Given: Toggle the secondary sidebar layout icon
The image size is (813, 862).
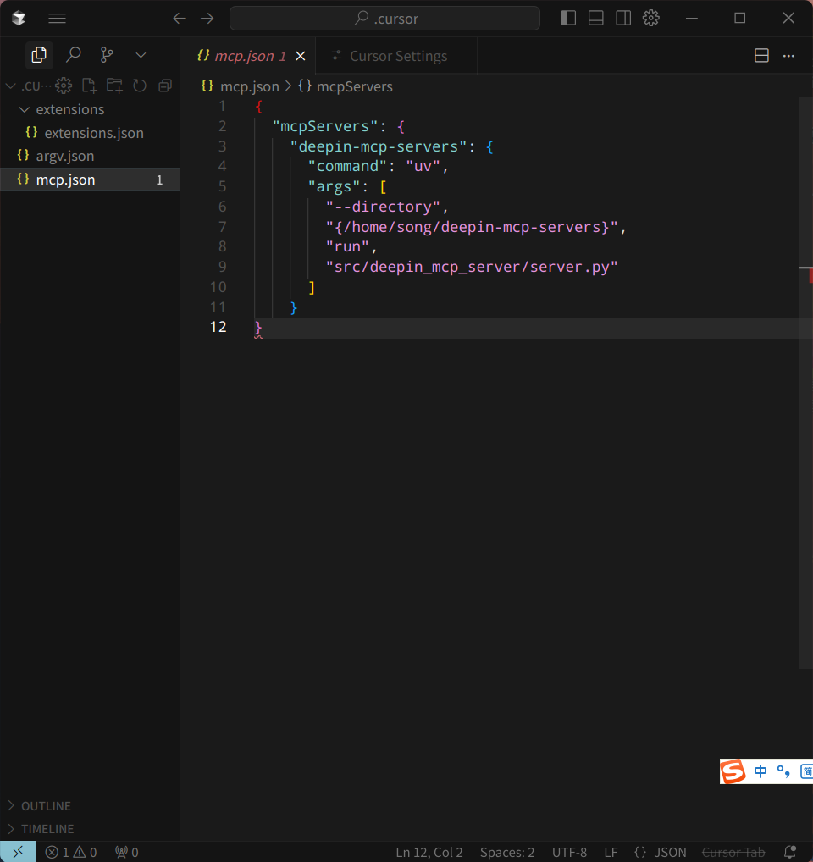Looking at the screenshot, I should coord(623,18).
